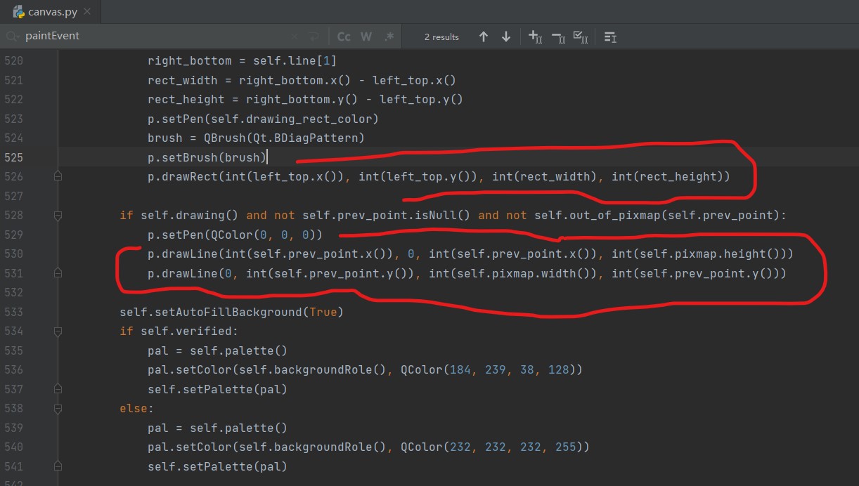Place cursor on right_bottom = self.line[1]
Screen dimensions: 859x486
(x=242, y=60)
